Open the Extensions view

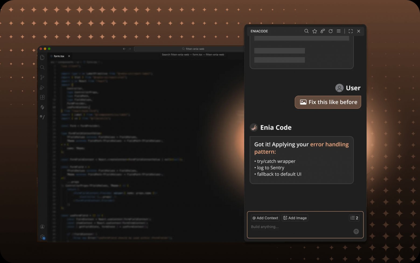[x=42, y=97]
